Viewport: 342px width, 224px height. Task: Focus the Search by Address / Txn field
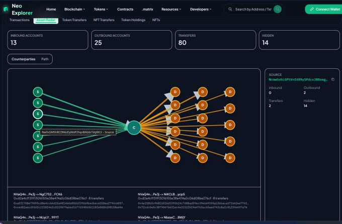(x=253, y=9)
